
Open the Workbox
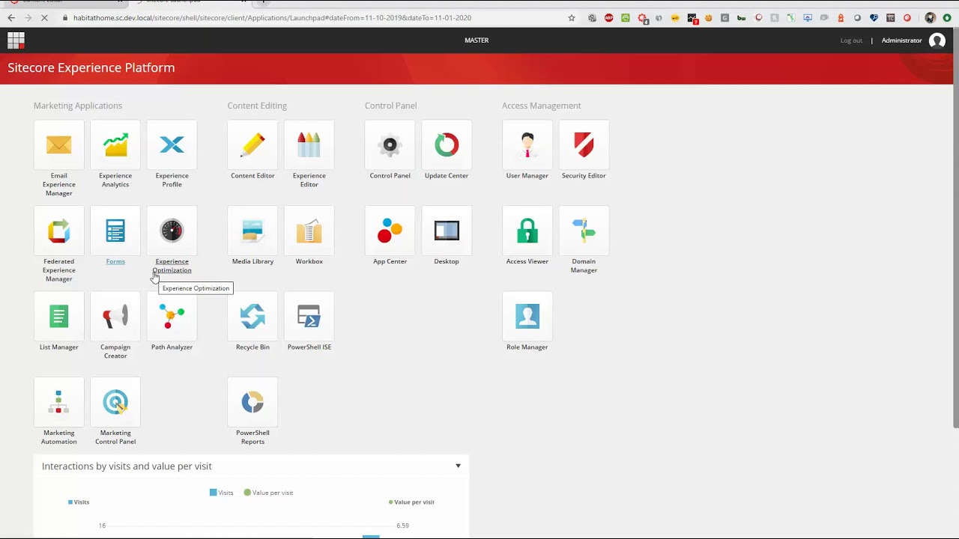309,231
